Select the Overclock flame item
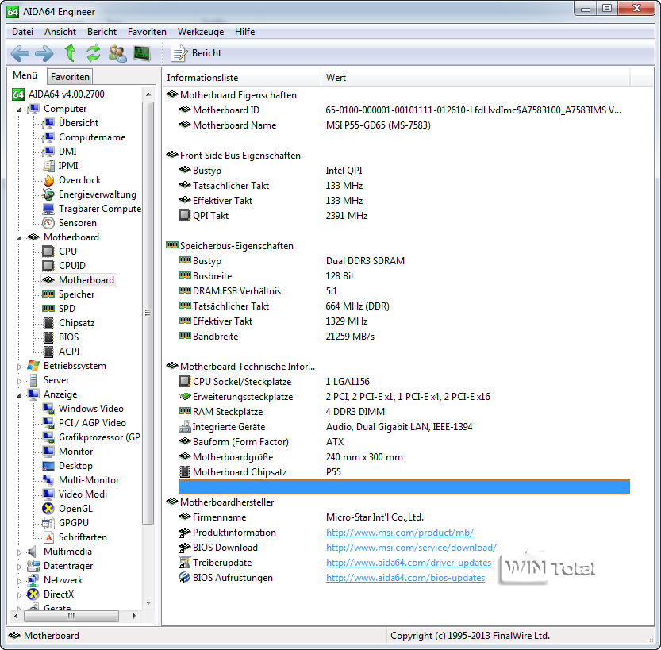Screen dimensions: 661x650 79,180
